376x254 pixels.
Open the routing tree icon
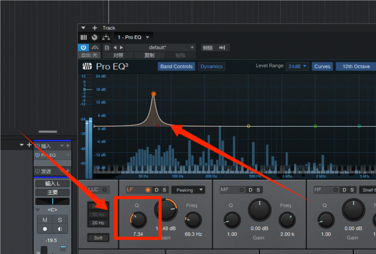point(106,37)
